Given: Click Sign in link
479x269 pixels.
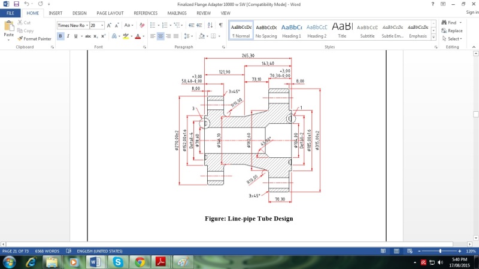Looking at the screenshot, I should [x=472, y=12].
